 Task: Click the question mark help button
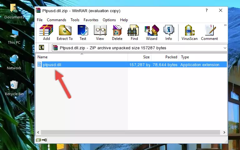point(207,10)
